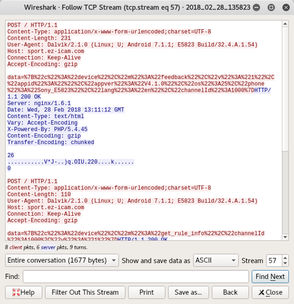The height and width of the screenshot is (304, 294).
Task: Click the first User-Agent Dalvik line
Action: coord(133,44)
